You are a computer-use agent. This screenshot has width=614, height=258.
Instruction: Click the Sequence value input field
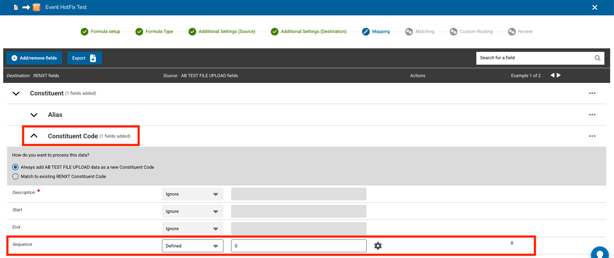(x=299, y=246)
